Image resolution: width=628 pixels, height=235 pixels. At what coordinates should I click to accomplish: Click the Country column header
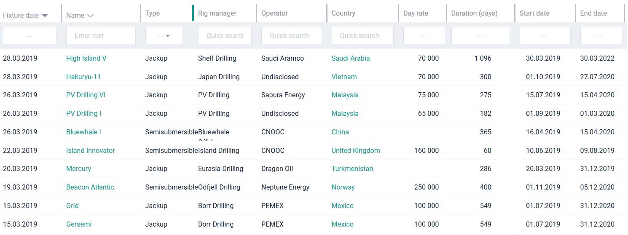343,13
